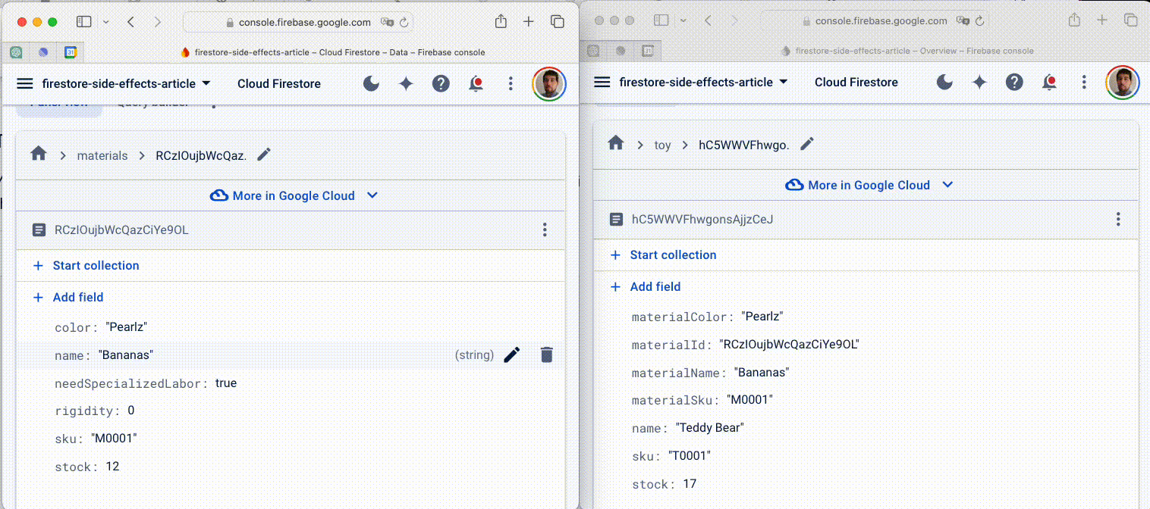Viewport: 1150px width, 509px height.
Task: Open sidebar dropdown arrow in right Safari
Action: [683, 20]
